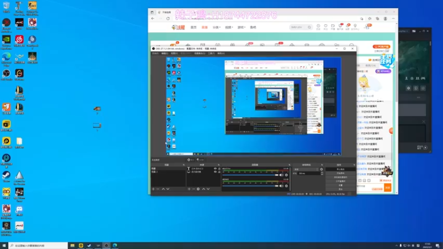
Task: Remove the selected source in OBS sources panel
Action: click(x=193, y=189)
